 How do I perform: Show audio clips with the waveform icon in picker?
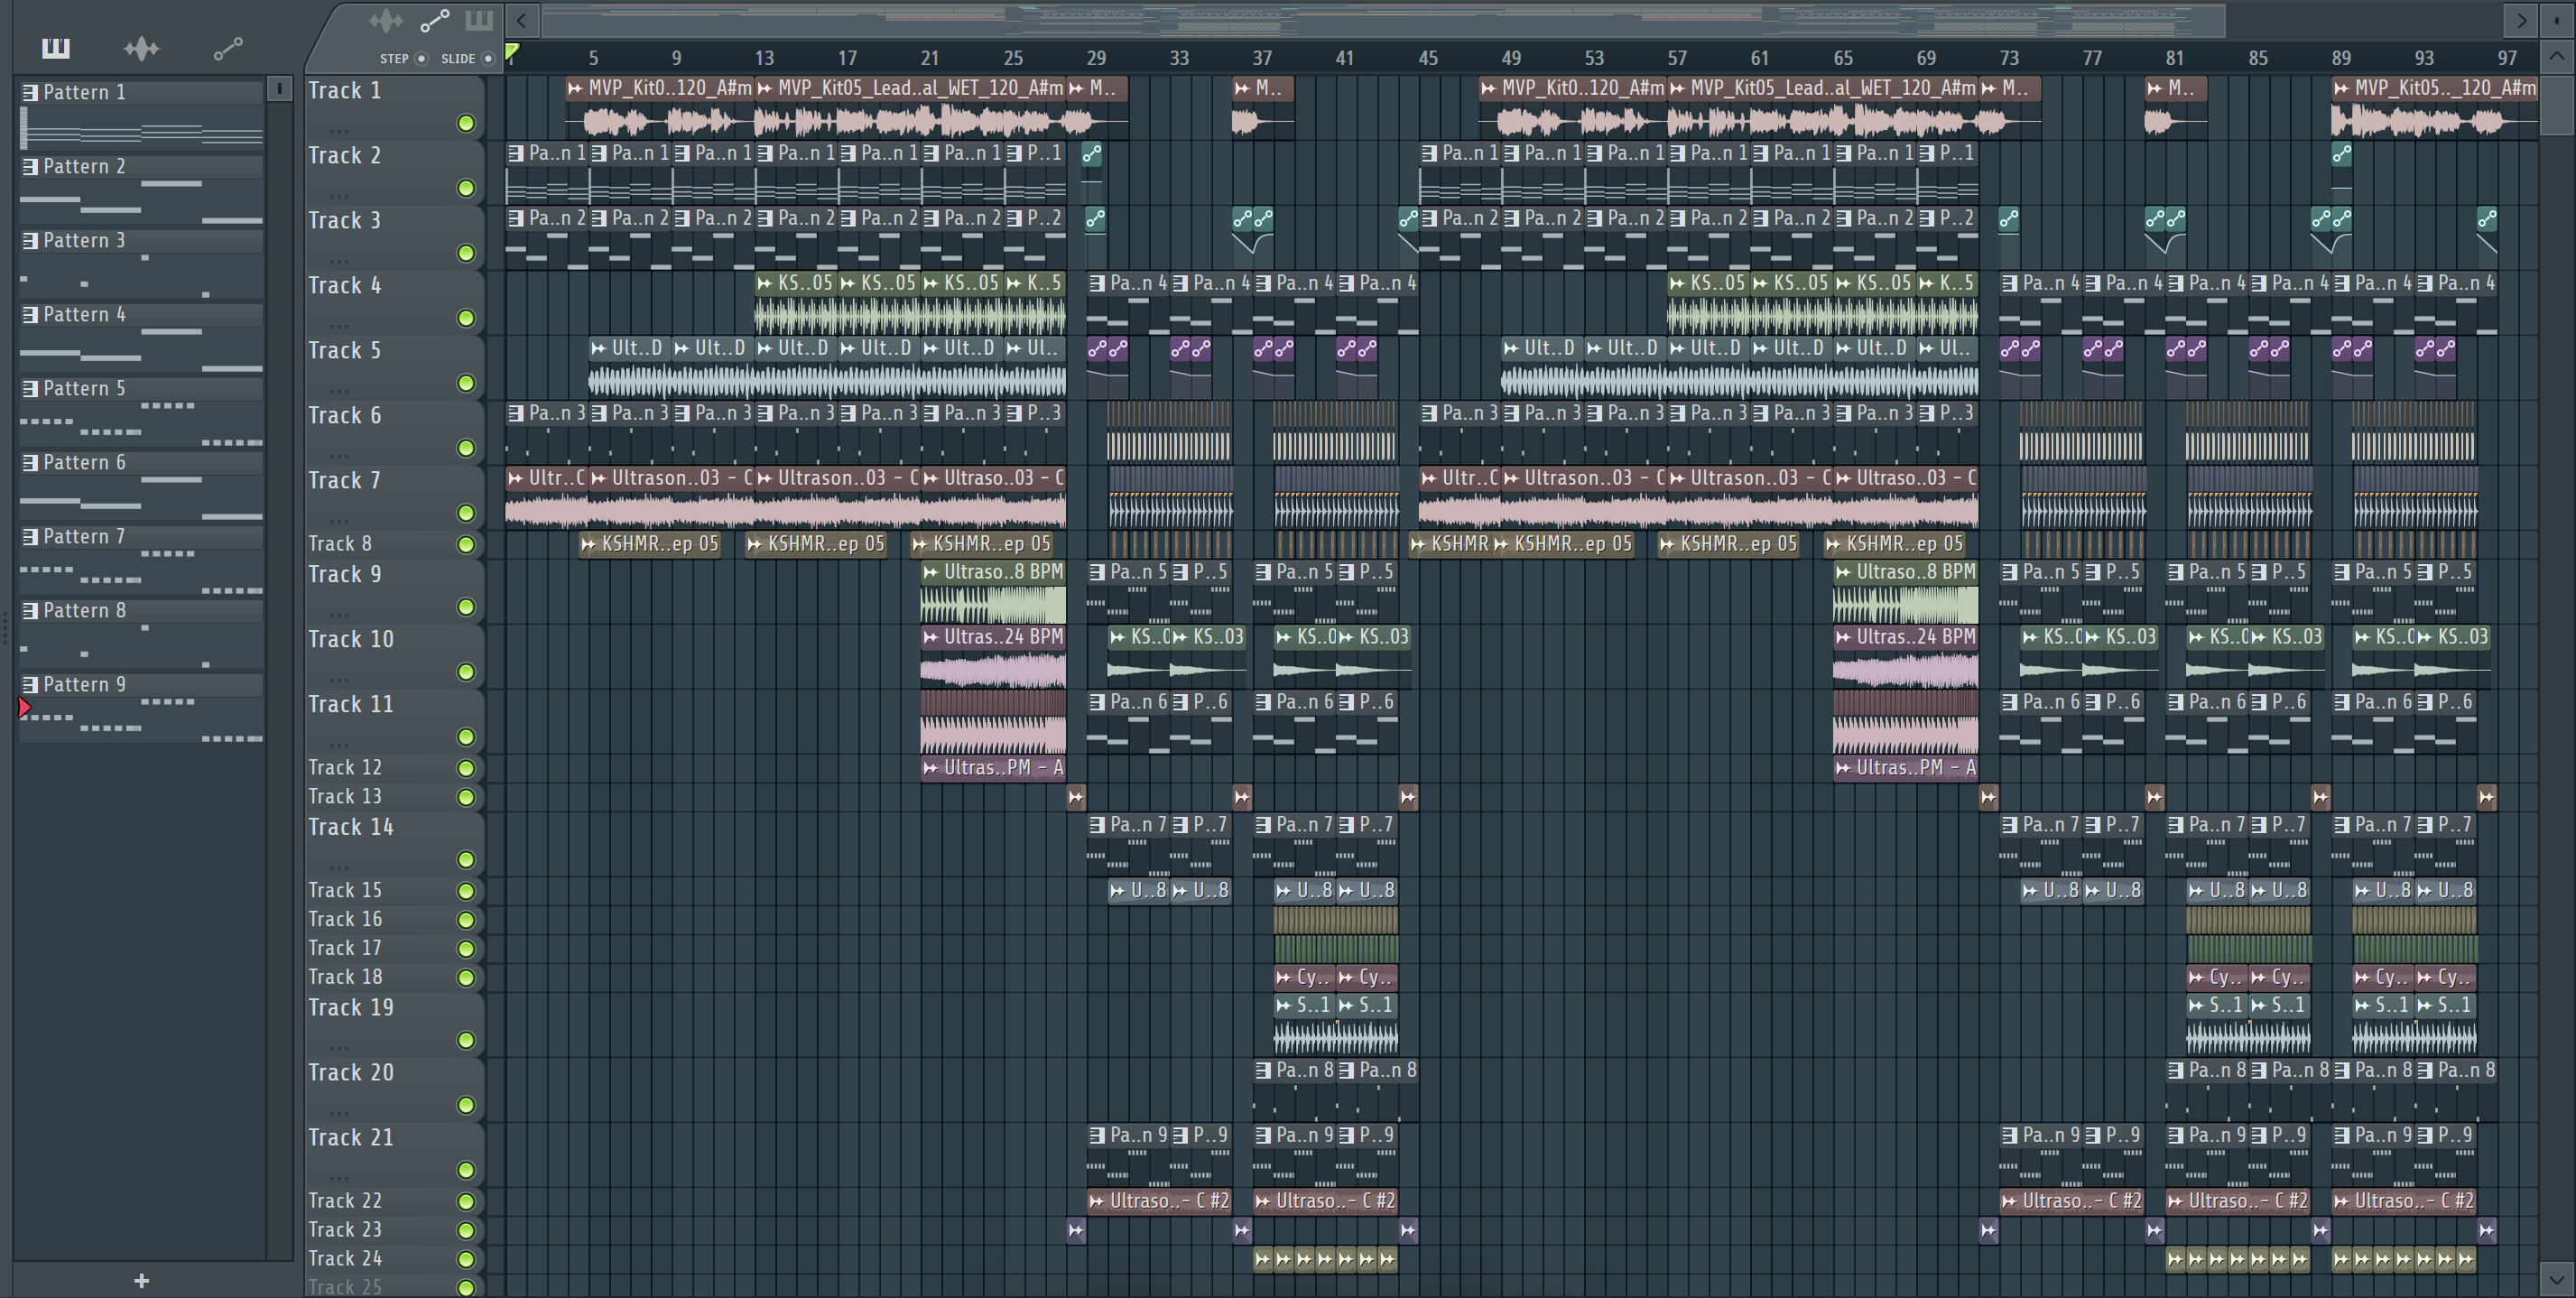(141, 48)
